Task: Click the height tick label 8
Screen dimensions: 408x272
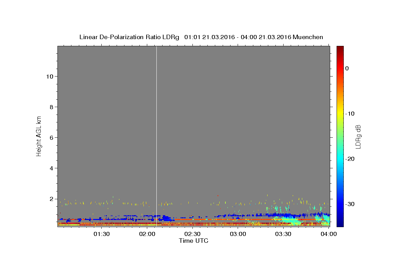Action: click(51, 107)
